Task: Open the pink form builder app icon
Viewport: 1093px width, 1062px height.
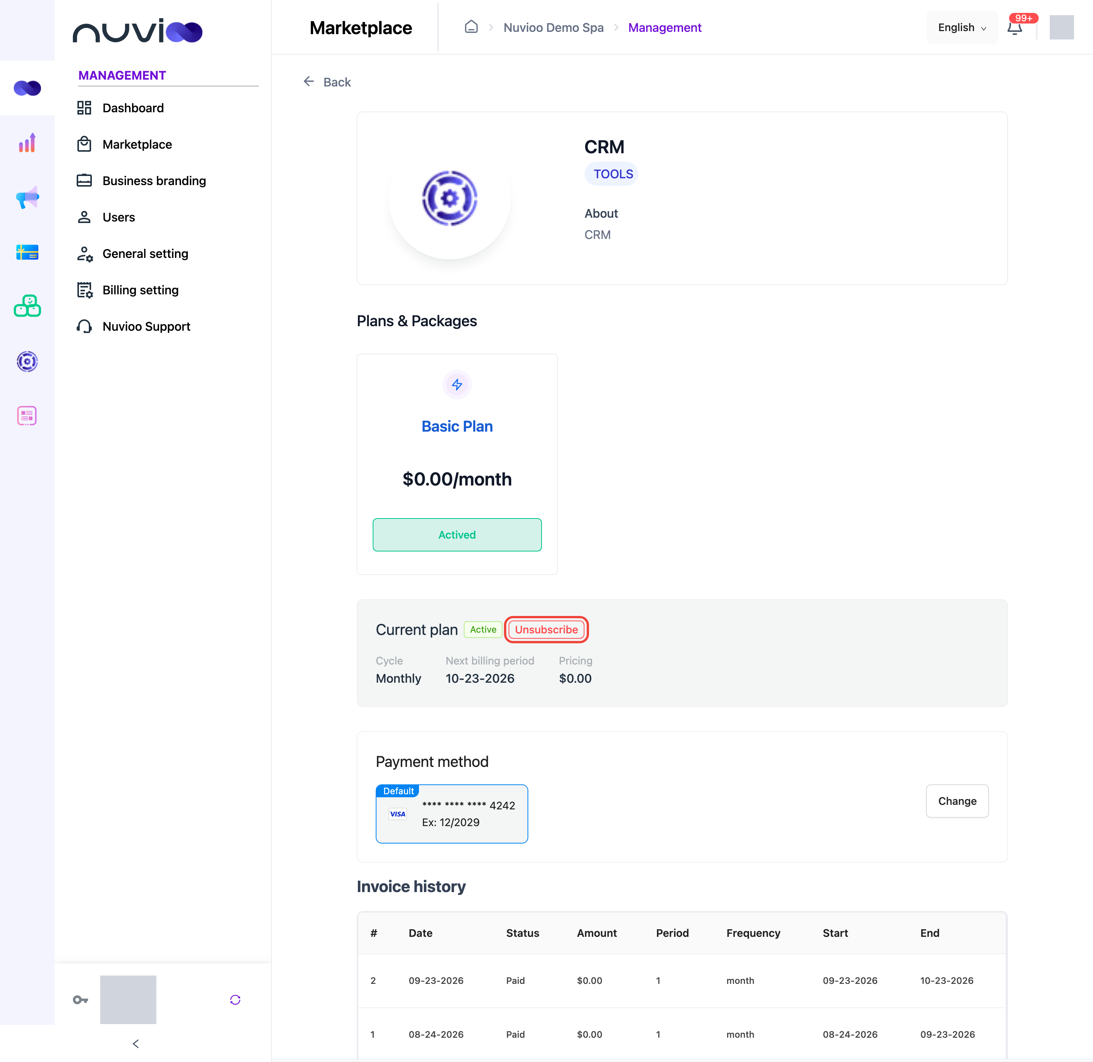Action: pos(27,416)
